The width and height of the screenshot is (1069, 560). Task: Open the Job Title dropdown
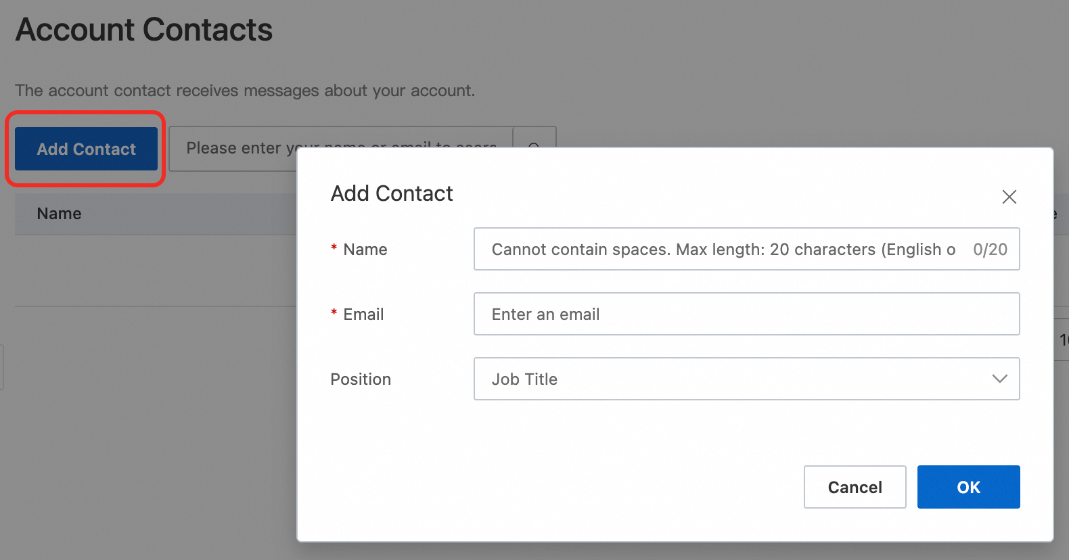746,379
